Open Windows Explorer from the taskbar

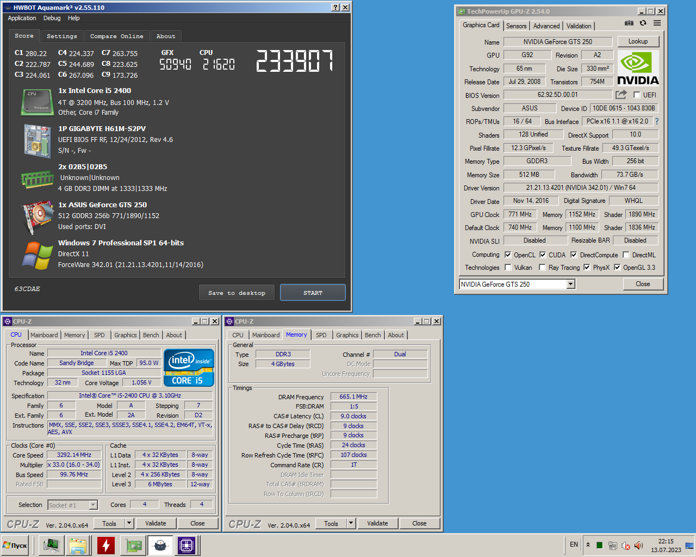click(78, 545)
